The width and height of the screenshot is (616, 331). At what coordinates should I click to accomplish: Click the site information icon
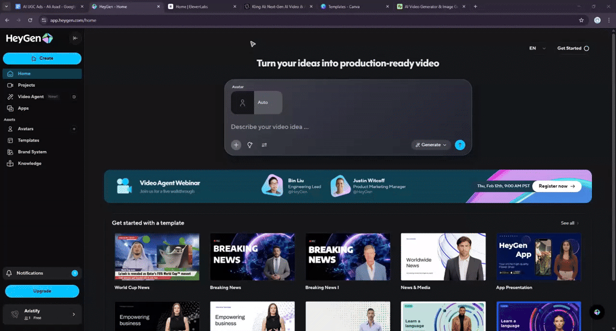tap(43, 20)
